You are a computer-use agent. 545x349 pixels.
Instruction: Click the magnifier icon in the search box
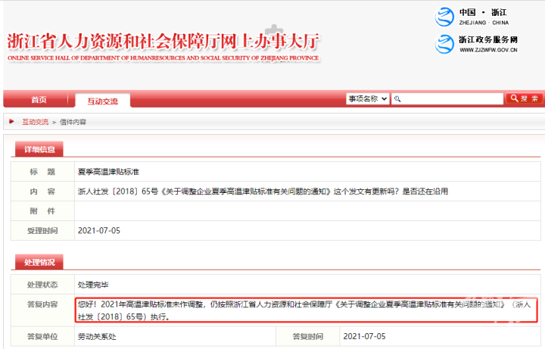(x=397, y=99)
